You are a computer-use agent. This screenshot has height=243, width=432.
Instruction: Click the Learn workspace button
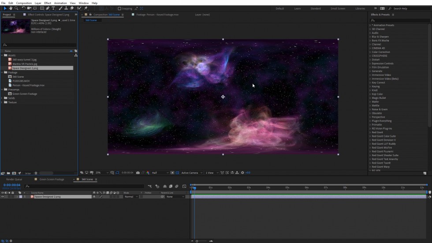pos(298,8)
